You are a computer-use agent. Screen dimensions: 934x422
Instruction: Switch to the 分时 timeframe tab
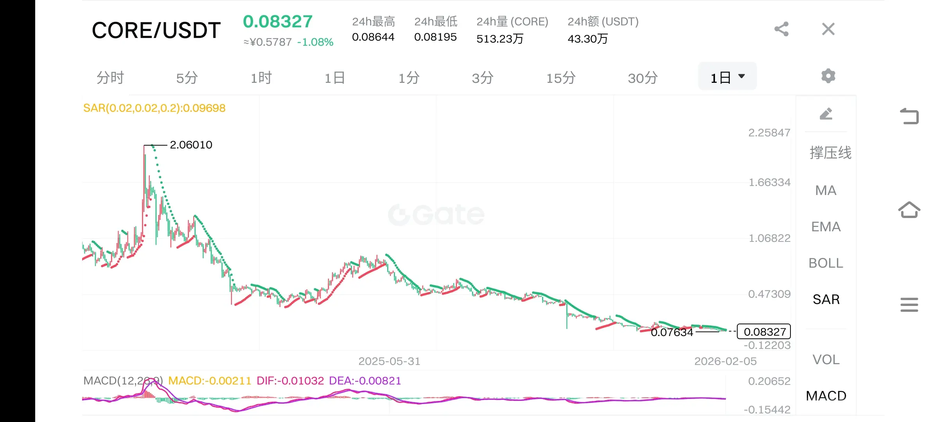pos(110,78)
